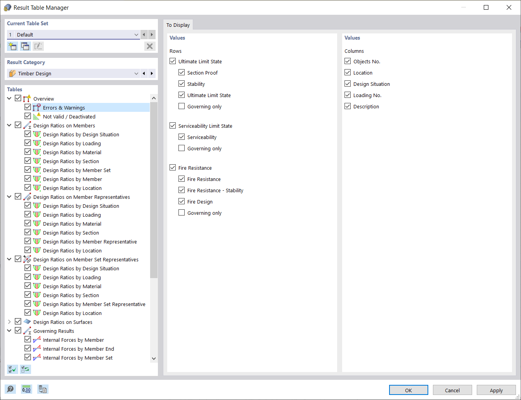This screenshot has height=400, width=521.
Task: Select Errors & Warnings in the tree
Action: (64, 107)
